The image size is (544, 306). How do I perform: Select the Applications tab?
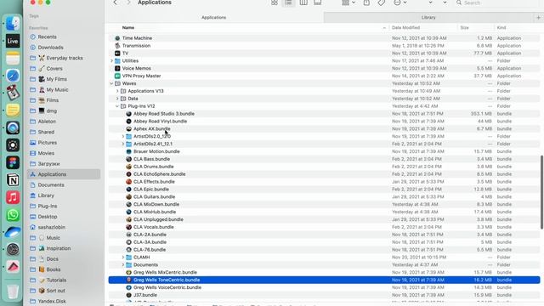(213, 17)
